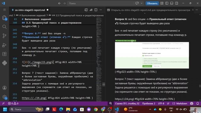The height and width of the screenshot is (113, 201).
Task: Click the zoom magnifier in status bar
Action: pos(111,103)
